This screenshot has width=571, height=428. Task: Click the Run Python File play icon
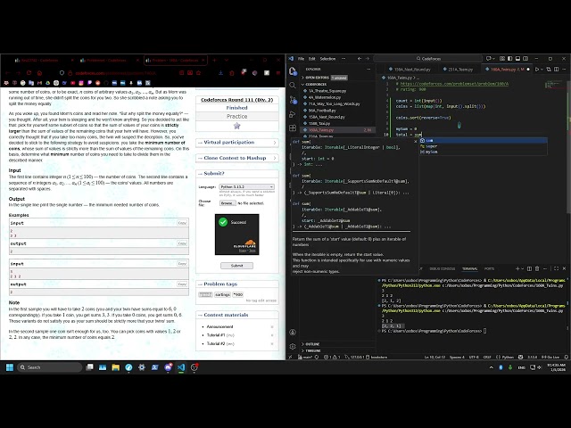tap(537, 70)
